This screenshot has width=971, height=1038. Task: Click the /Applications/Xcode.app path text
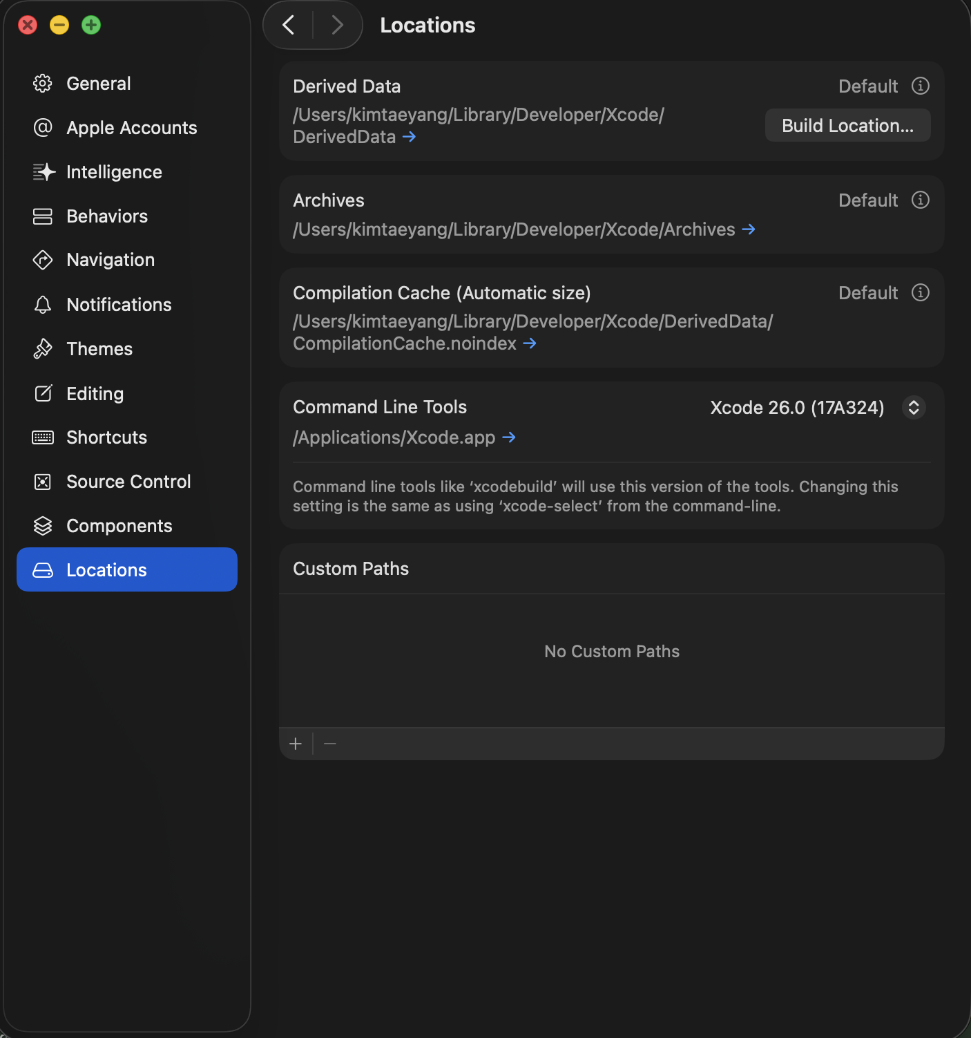click(x=394, y=437)
